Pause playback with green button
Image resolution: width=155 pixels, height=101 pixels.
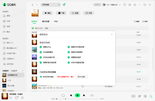(x=78, y=95)
